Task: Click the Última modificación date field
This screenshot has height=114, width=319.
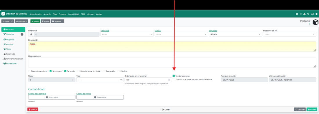Action: tap(293, 80)
